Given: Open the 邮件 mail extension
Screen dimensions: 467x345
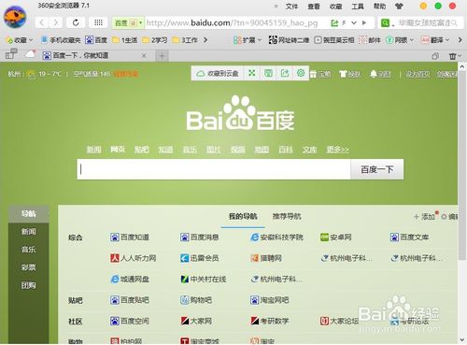Looking at the screenshot, I should [x=370, y=40].
